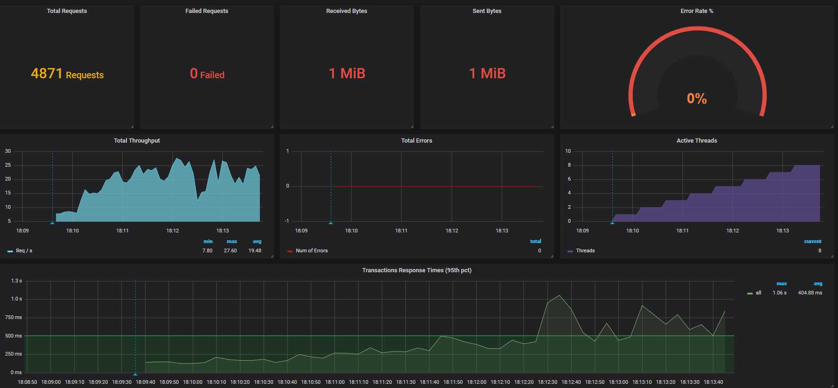
Task: Click the red color swatch beside Num of Errors
Action: (290, 251)
